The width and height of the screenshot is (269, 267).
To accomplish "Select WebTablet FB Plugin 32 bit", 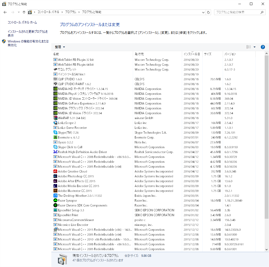I will 154,60.
